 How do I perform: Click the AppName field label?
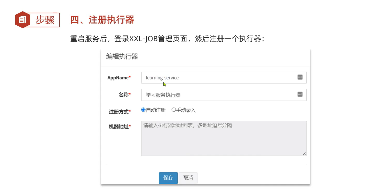coord(119,78)
